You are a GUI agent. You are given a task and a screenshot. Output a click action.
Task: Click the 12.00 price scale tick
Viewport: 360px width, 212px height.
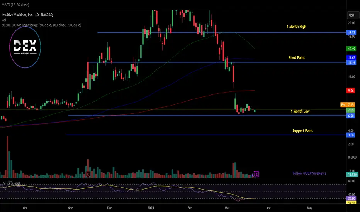[352, 77]
